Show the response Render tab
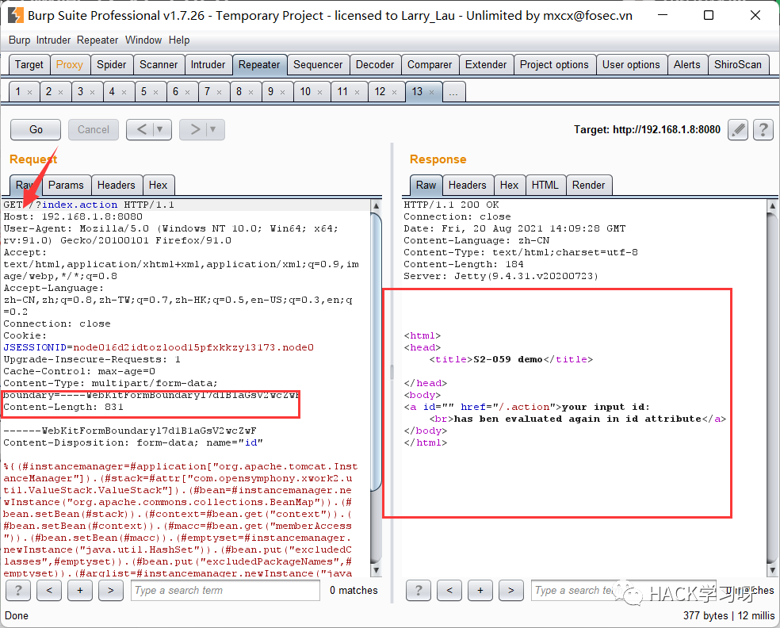Image resolution: width=780 pixels, height=628 pixels. click(588, 185)
